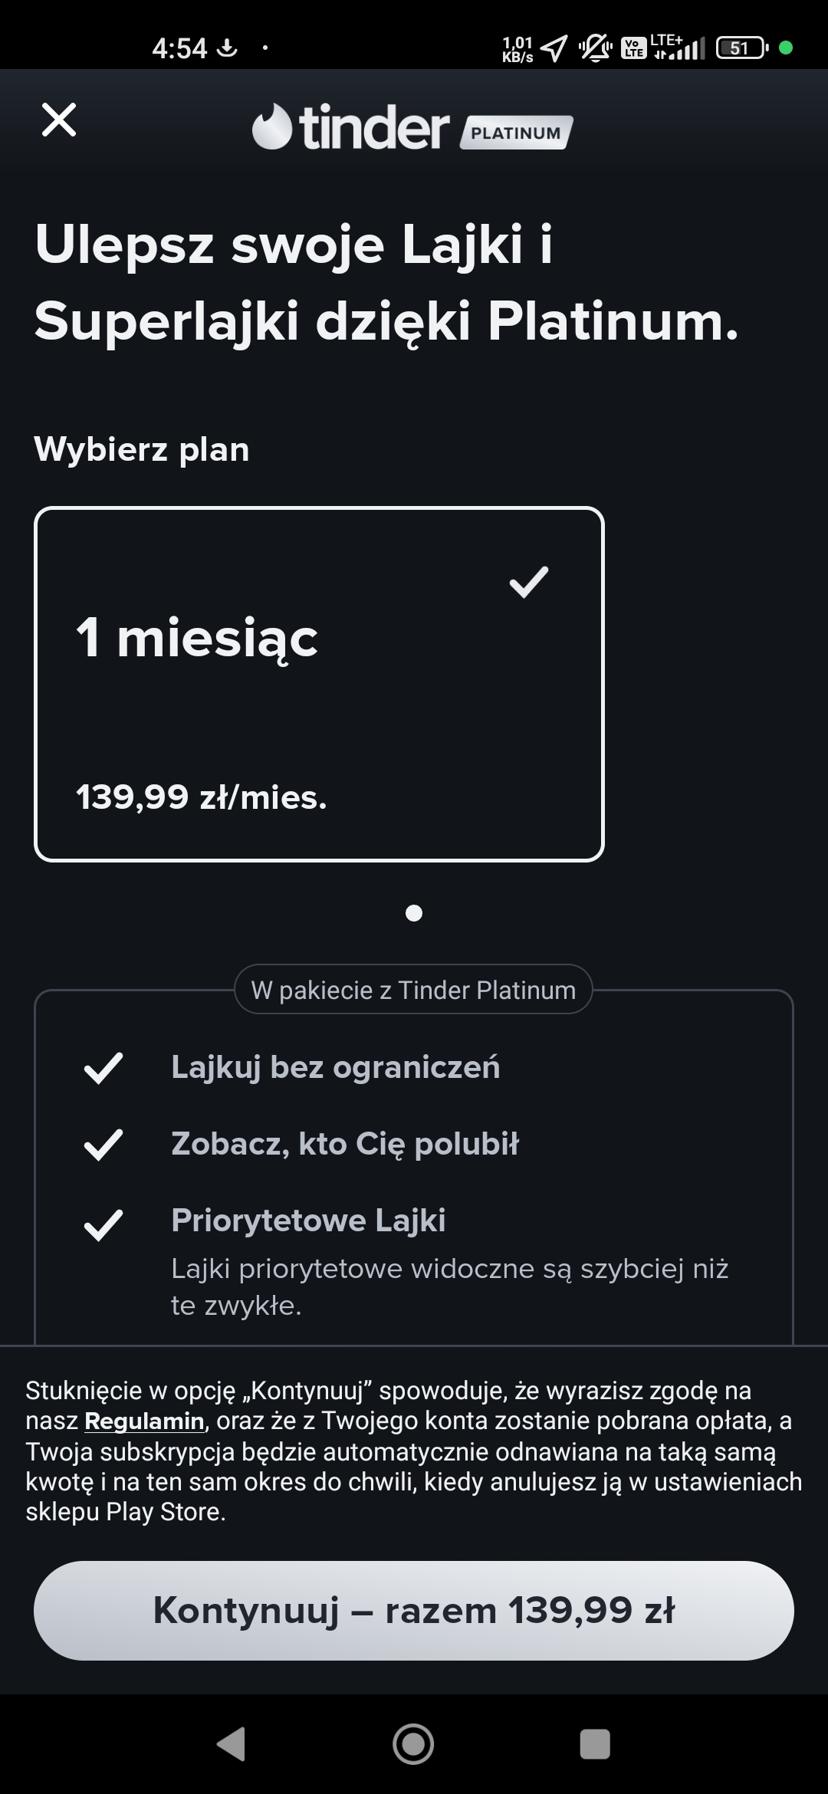
Task: Tap the W pakiecie z Tinder Platinum label
Action: (x=413, y=990)
